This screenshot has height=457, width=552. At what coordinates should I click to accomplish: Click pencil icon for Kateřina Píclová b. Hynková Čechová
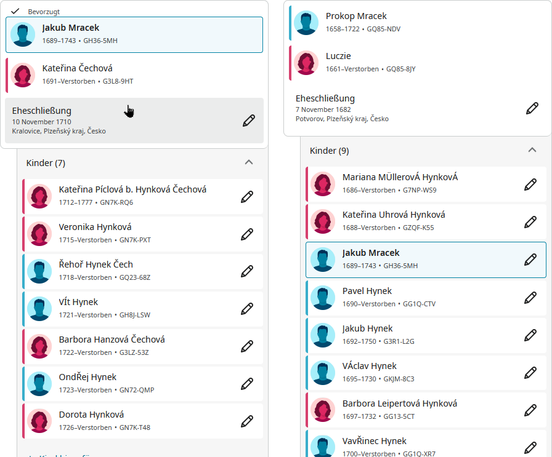[x=247, y=197]
